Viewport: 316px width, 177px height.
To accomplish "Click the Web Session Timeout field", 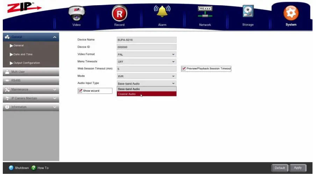I will tap(146, 69).
